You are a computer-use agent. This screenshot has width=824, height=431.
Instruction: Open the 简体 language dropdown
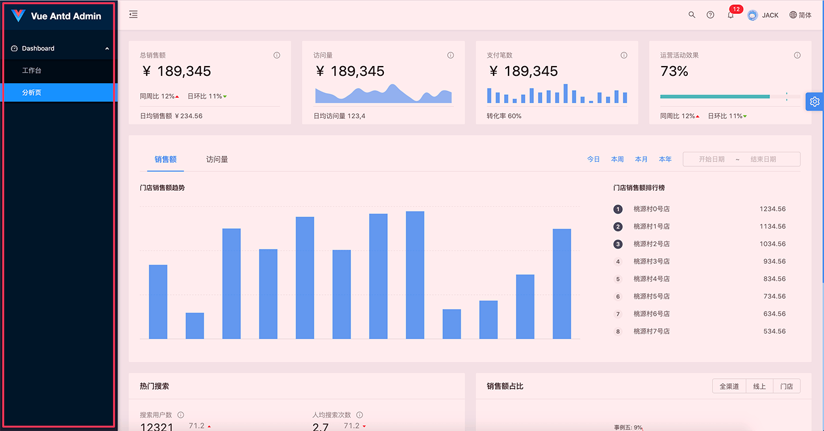[800, 16]
